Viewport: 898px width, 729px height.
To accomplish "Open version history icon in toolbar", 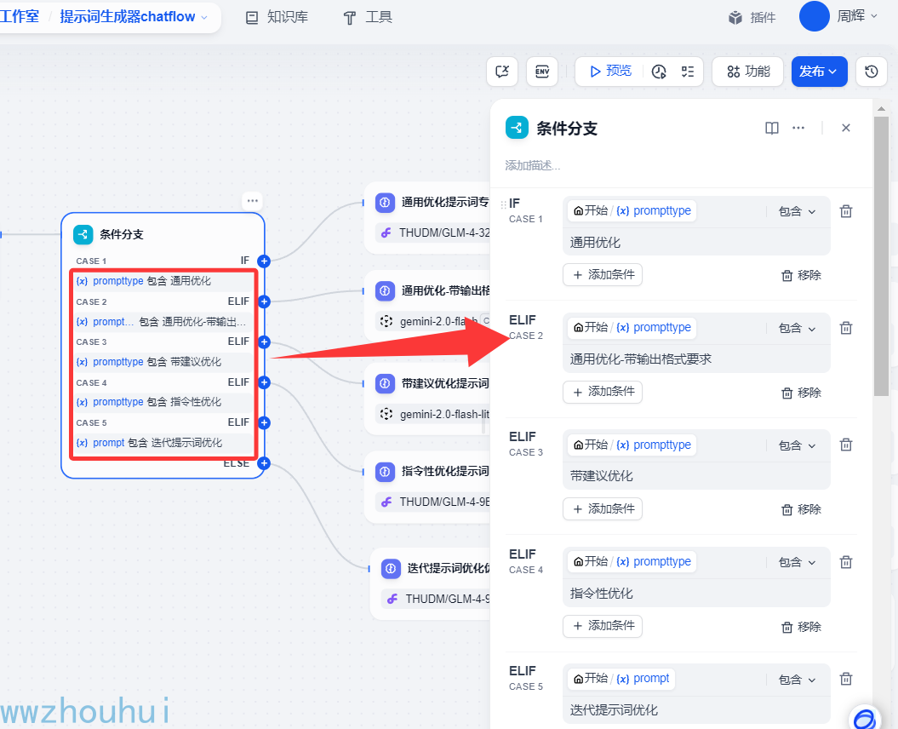I will tap(871, 72).
